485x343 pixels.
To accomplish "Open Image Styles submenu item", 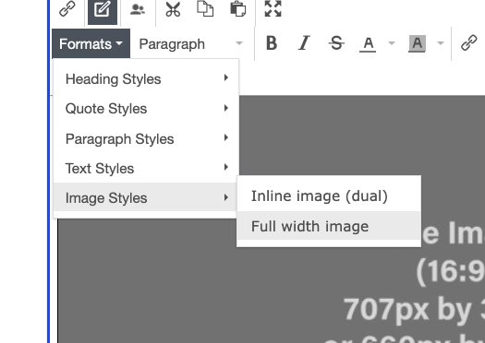I will coord(146,197).
